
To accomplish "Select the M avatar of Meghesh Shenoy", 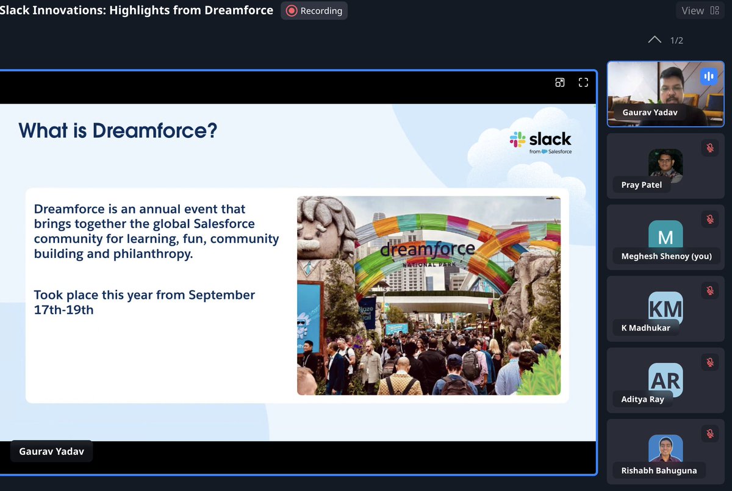I will (x=666, y=237).
